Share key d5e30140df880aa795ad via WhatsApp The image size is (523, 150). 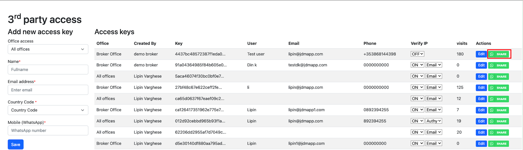click(x=498, y=144)
